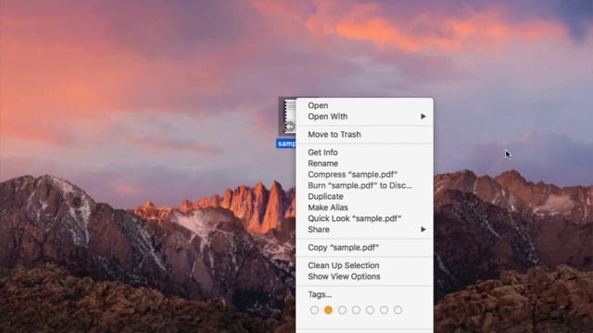
Task: Select Compress "sample.pdf"
Action: point(364,175)
